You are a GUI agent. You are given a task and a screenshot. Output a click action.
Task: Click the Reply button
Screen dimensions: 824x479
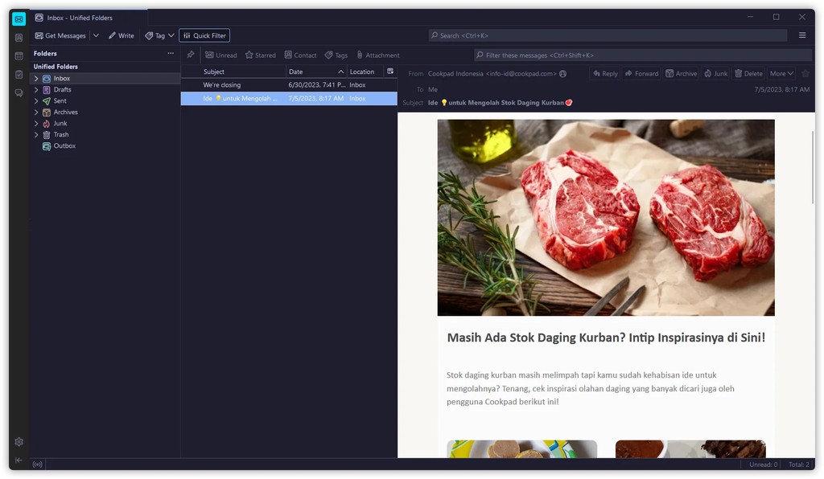pos(605,73)
